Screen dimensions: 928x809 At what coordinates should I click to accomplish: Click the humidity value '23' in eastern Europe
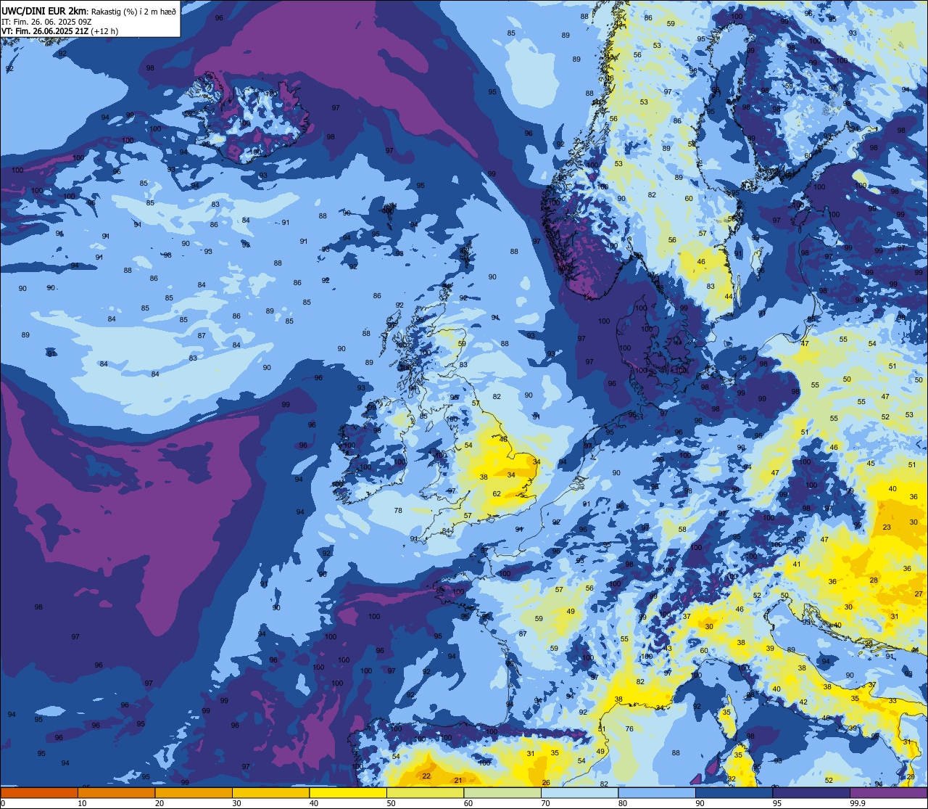[x=887, y=527]
